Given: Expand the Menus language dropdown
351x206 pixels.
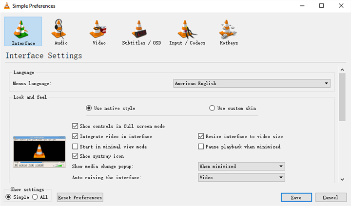Looking at the screenshot, I should coord(252,83).
